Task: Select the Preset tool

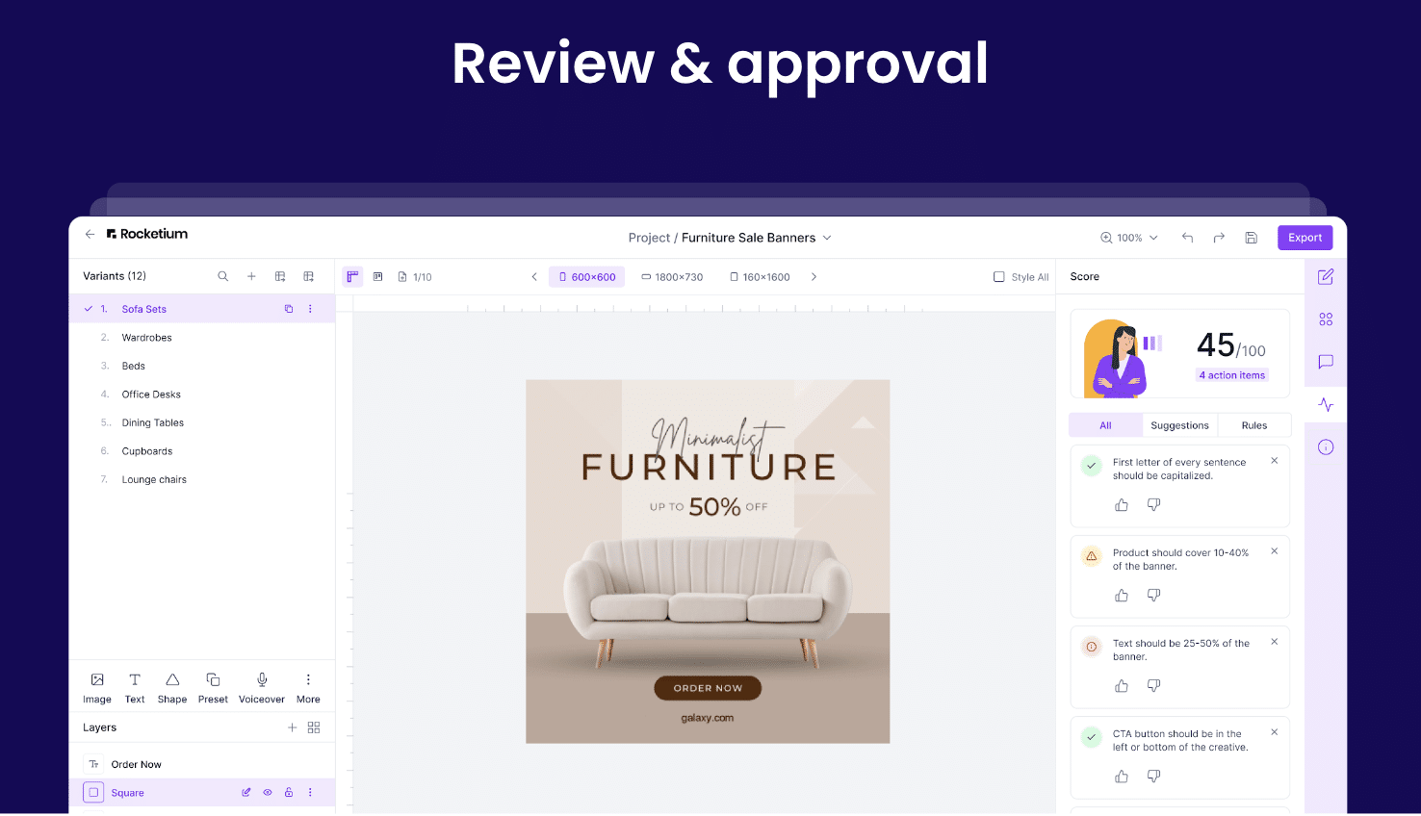Action: click(x=213, y=688)
